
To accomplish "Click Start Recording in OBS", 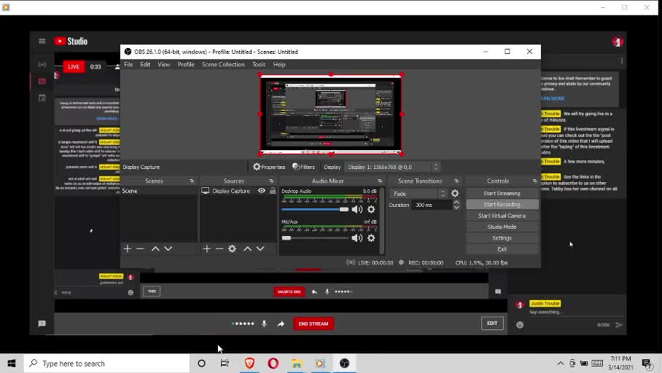I will coord(502,204).
